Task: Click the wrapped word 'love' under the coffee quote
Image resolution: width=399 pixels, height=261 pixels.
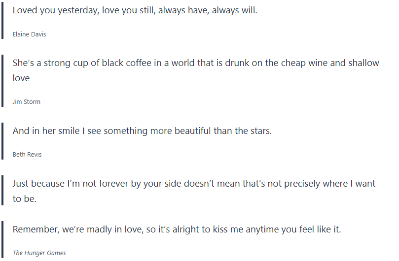Action: pos(21,78)
